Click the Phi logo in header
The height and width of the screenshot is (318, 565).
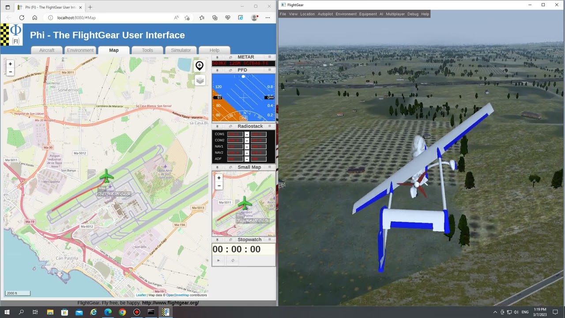(11, 35)
